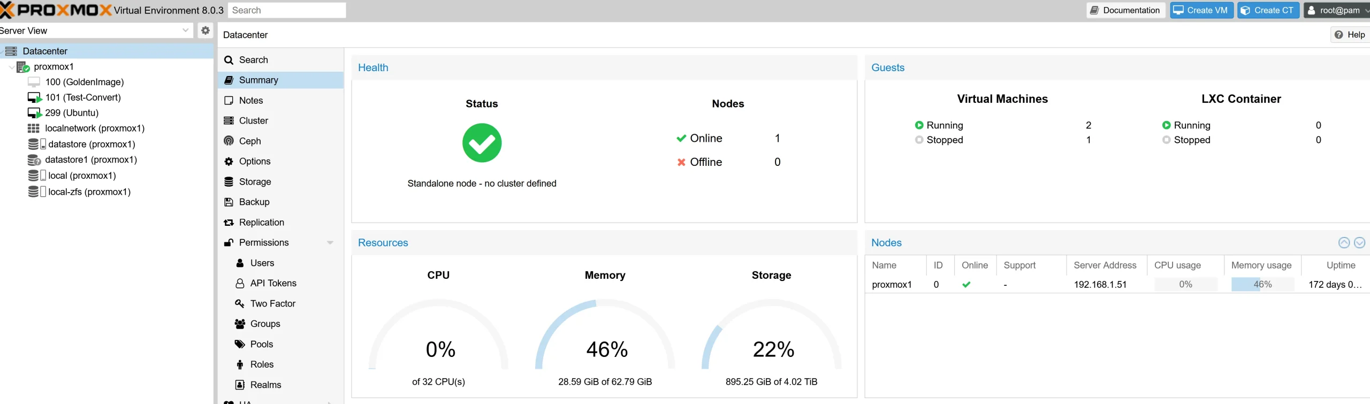The image size is (1370, 404).
Task: Collapse the Permissions submenu arrow
Action: point(330,243)
